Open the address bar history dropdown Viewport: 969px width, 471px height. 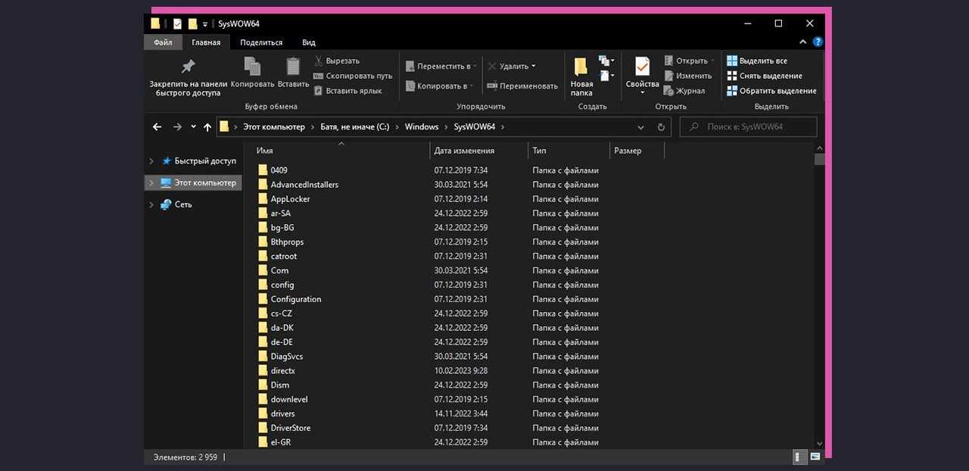click(641, 127)
